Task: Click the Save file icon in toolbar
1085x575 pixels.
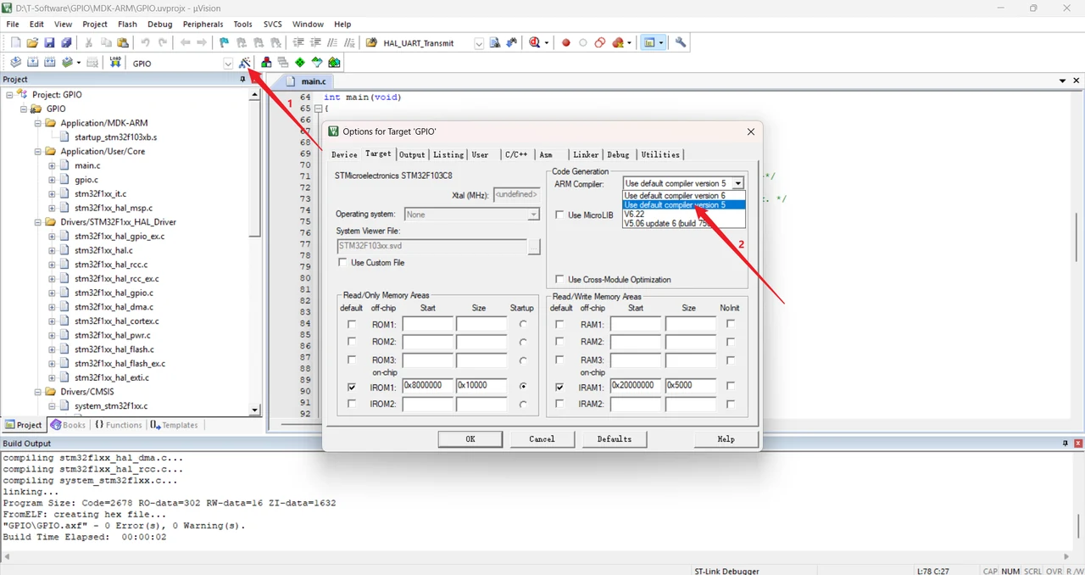Action: click(x=49, y=42)
